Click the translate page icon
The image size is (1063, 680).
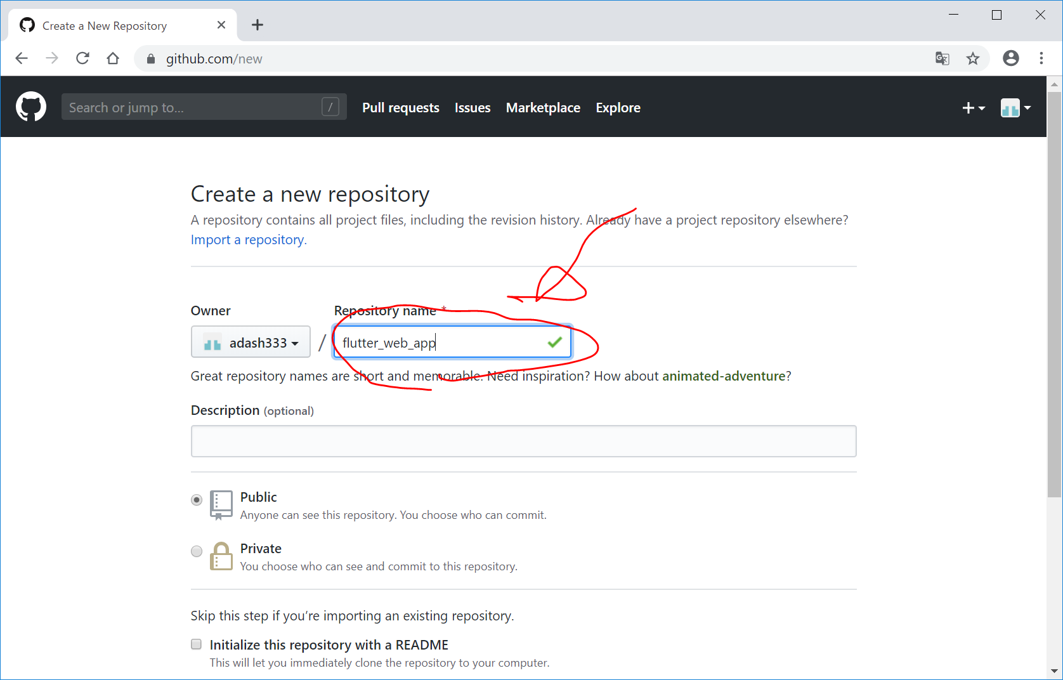coord(942,58)
